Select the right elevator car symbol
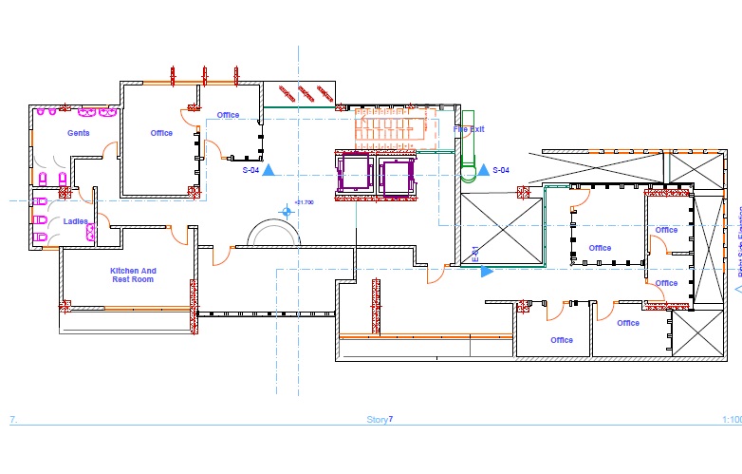Viewport: 742px width, 474px height. click(395, 174)
